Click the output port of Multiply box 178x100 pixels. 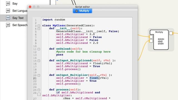(171, 33)
